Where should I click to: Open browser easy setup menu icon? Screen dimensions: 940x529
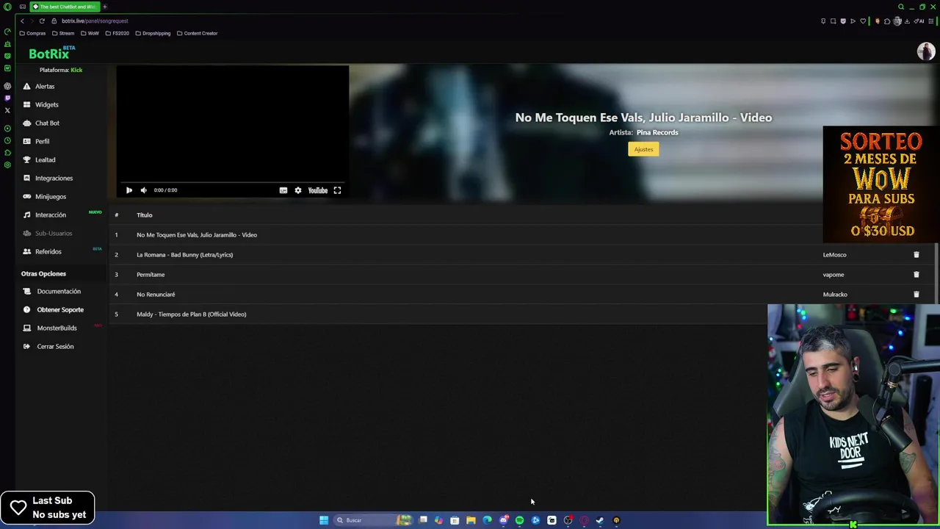pyautogui.click(x=930, y=21)
